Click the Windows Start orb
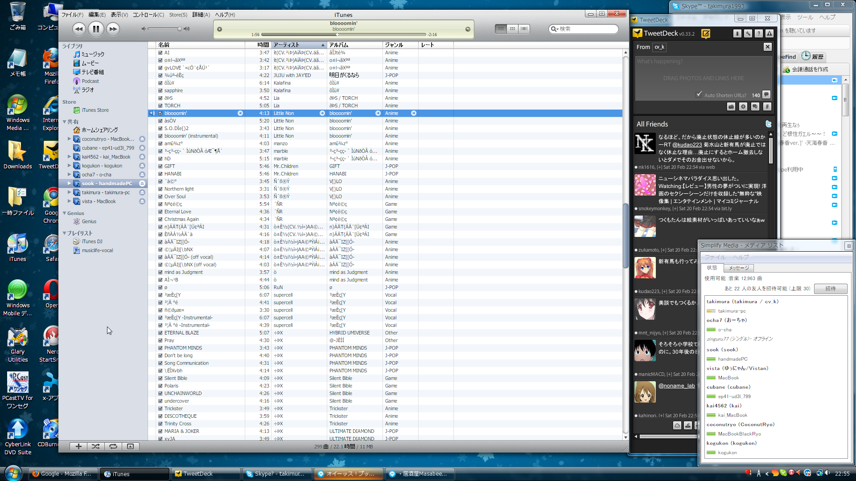The height and width of the screenshot is (481, 856). (12, 473)
